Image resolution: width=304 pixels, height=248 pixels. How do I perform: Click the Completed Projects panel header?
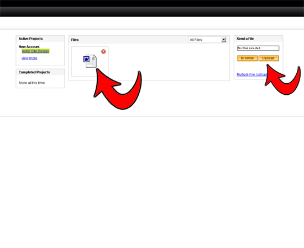40,72
